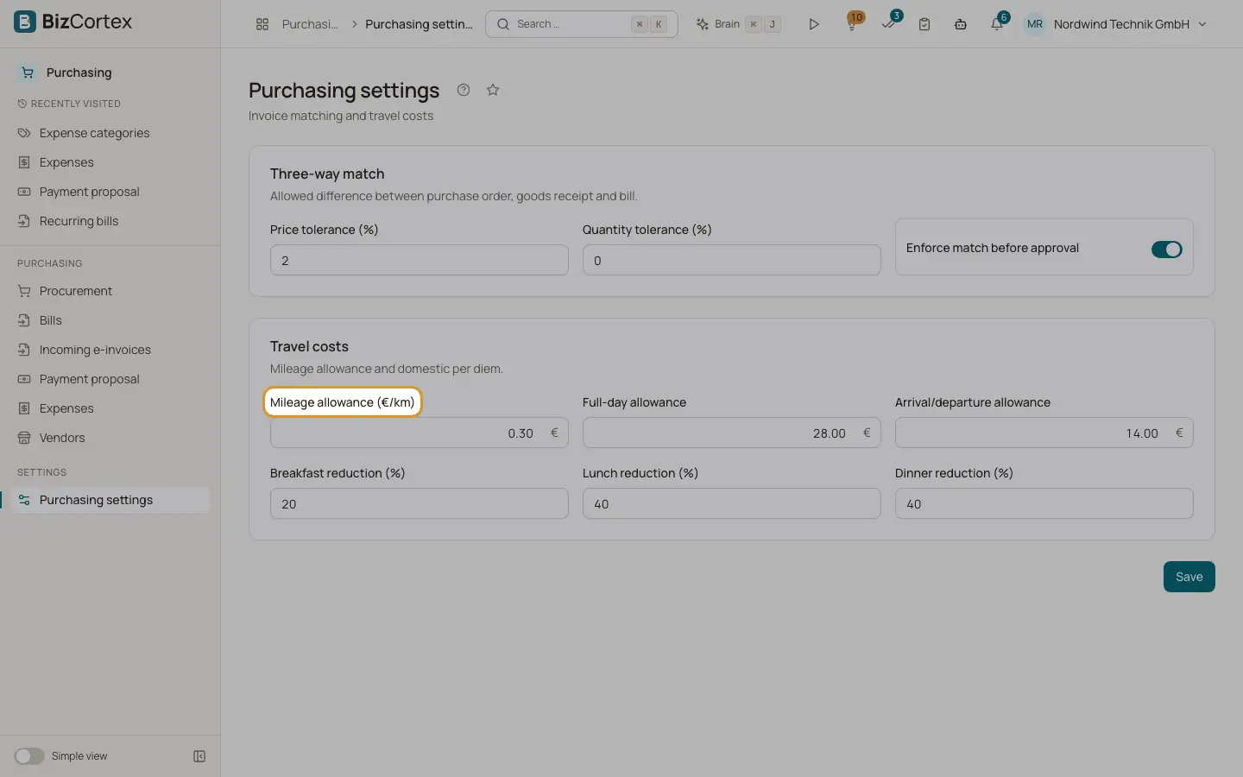Click the "Travel costs" heading
1243x777 pixels.
(309, 346)
